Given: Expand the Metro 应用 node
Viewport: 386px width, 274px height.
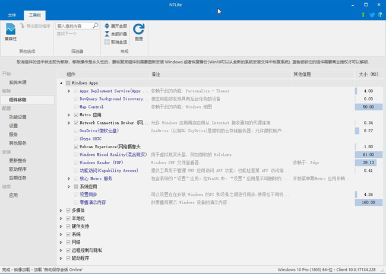Looking at the screenshot, I should click(x=69, y=115).
